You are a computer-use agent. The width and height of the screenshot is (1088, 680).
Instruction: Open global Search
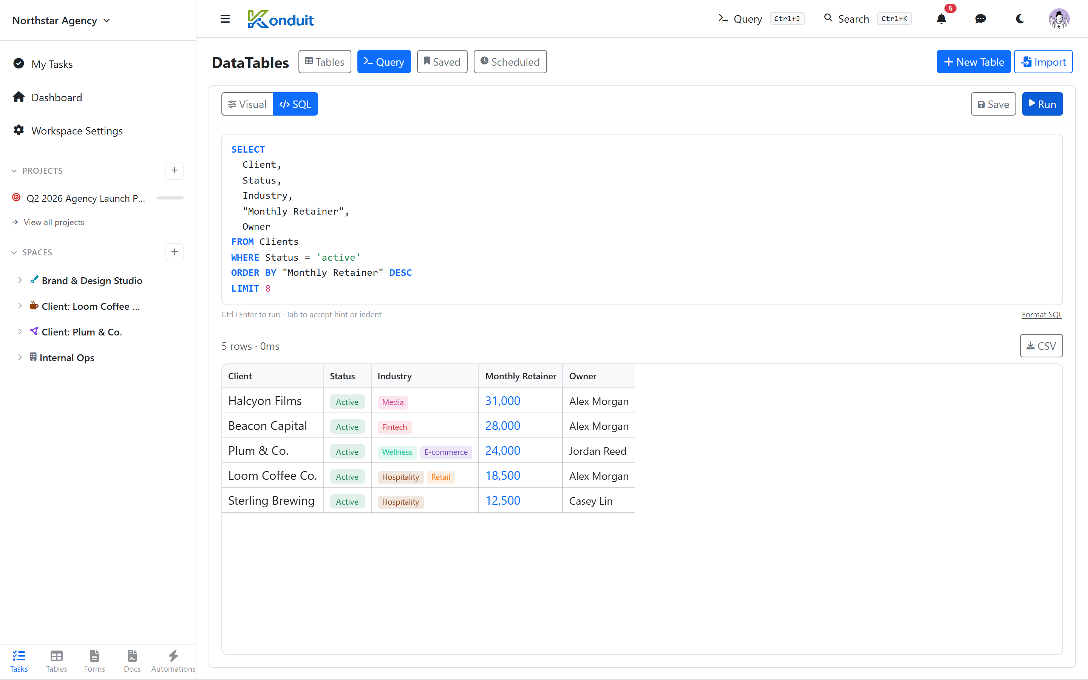pos(867,19)
